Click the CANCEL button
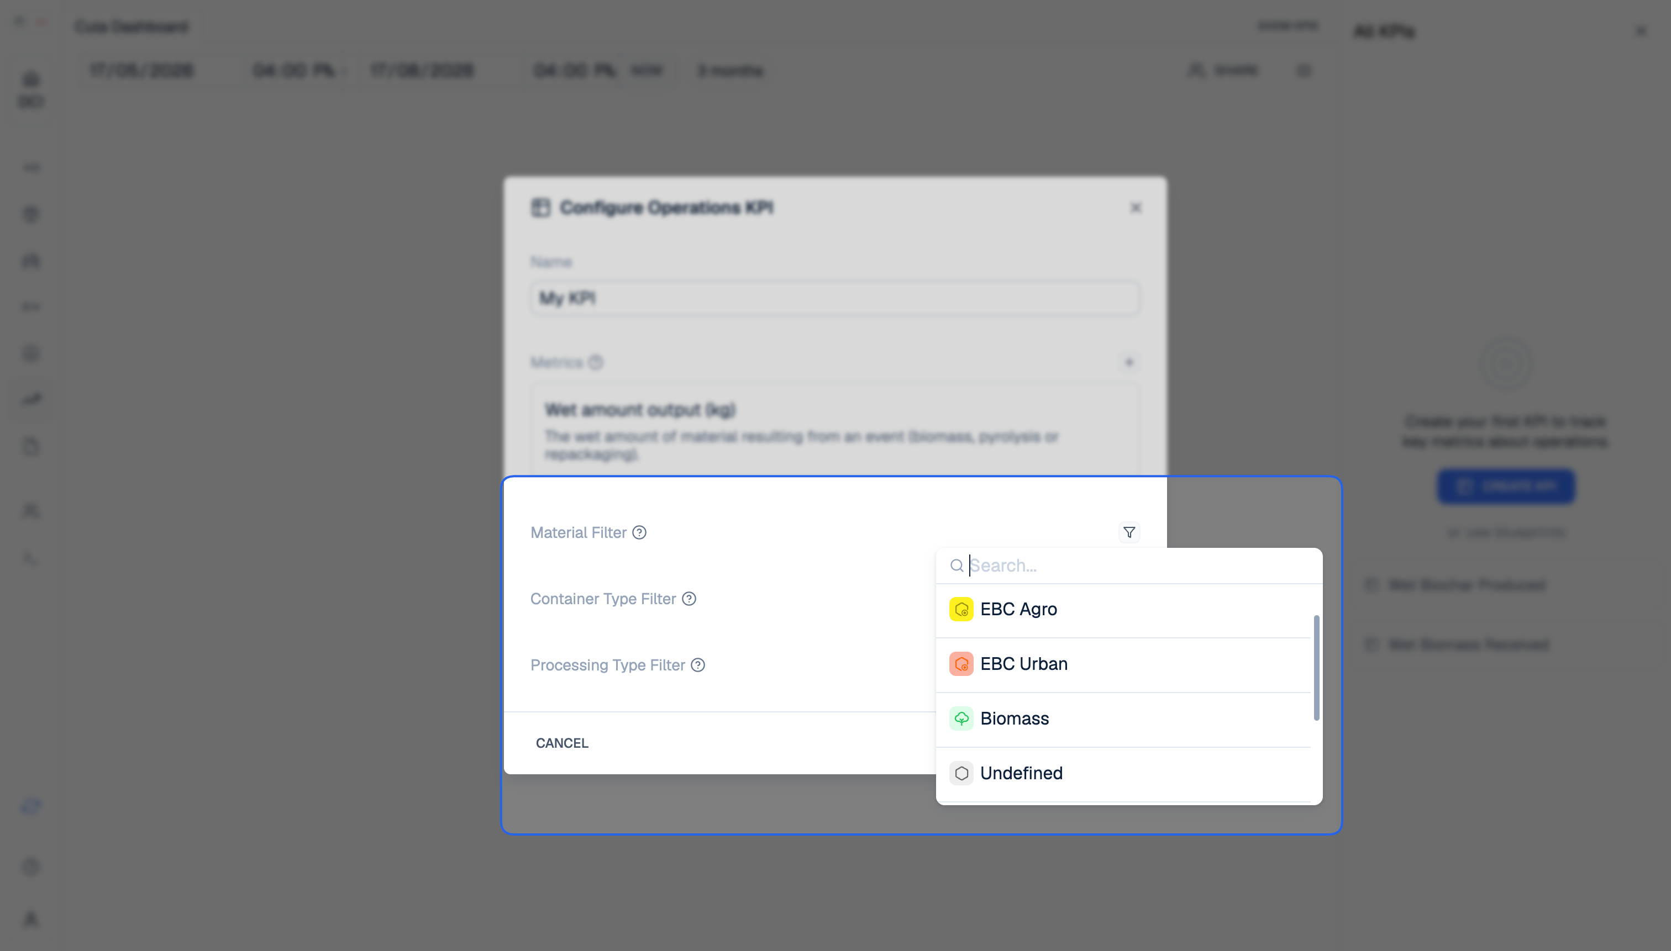The height and width of the screenshot is (951, 1671). pos(562,743)
